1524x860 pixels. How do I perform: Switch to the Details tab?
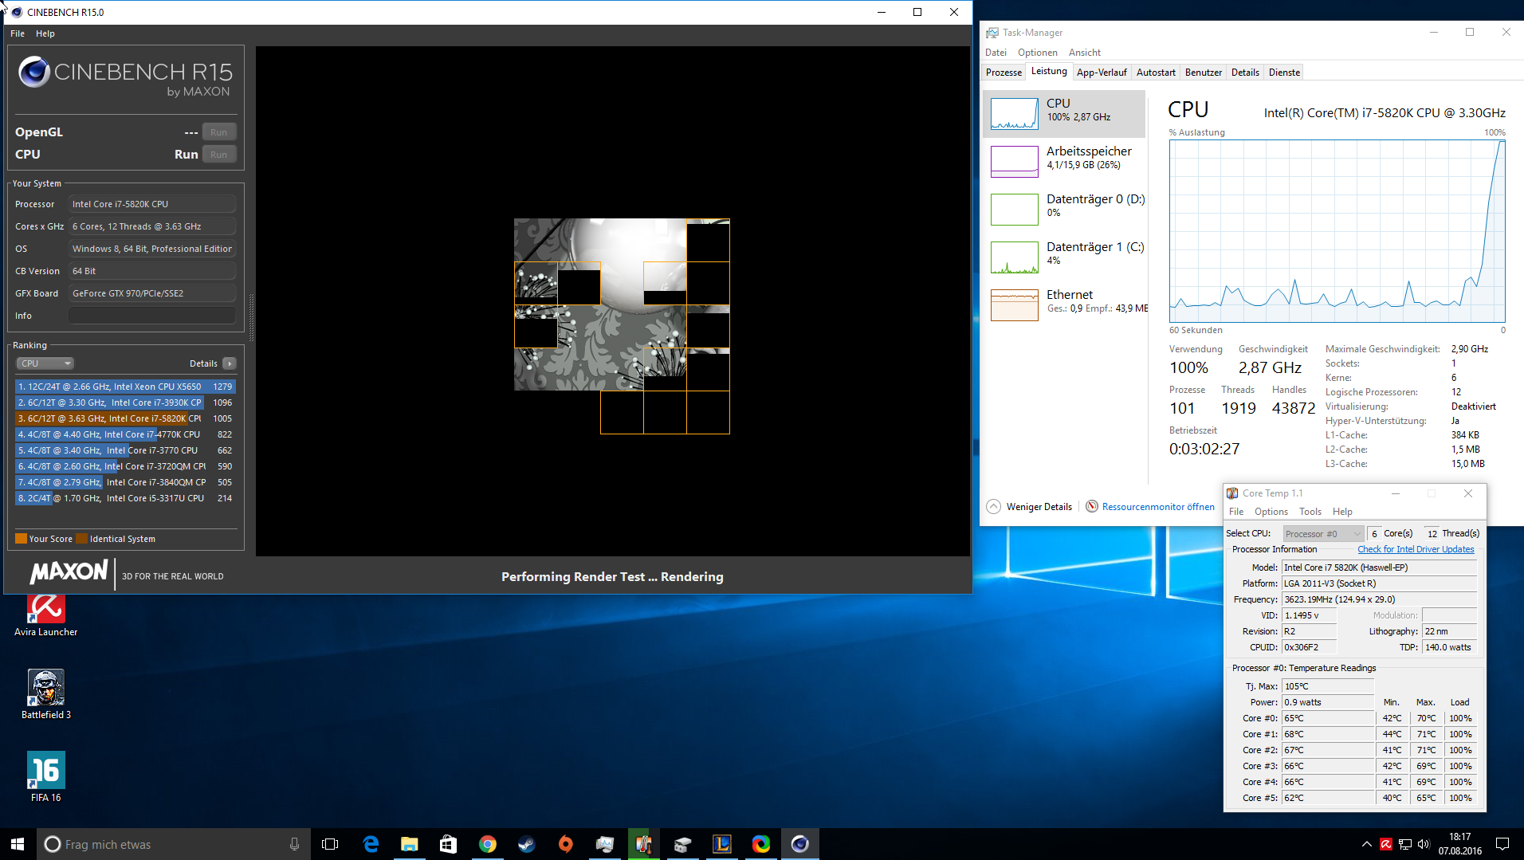(1245, 73)
